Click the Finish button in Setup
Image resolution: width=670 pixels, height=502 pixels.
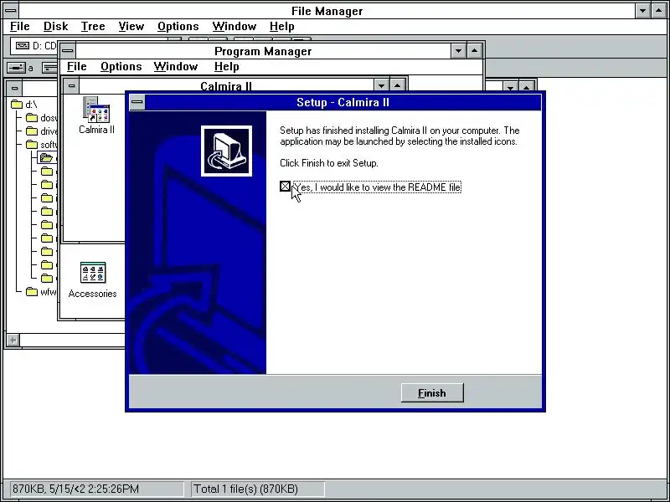[x=432, y=392]
